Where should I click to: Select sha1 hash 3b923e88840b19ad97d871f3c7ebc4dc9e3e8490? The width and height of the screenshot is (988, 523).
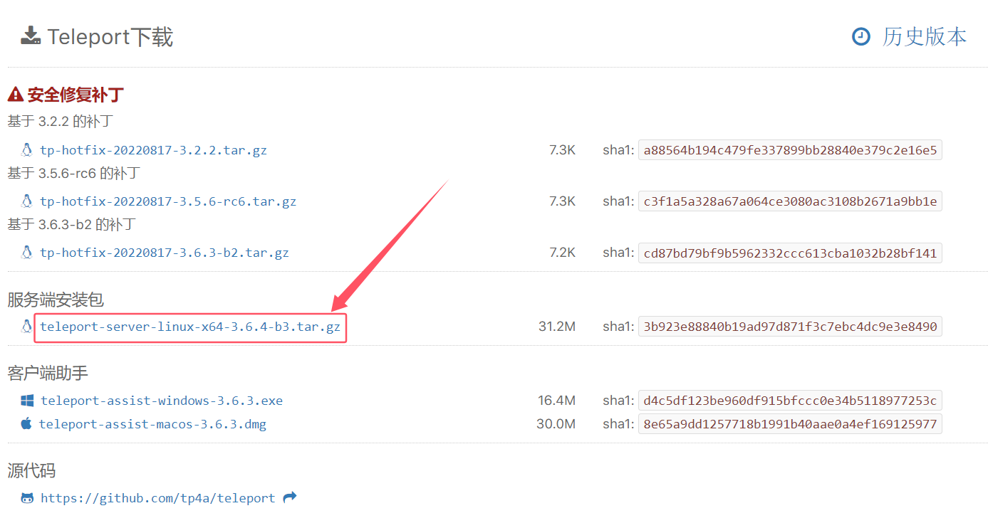[790, 327]
